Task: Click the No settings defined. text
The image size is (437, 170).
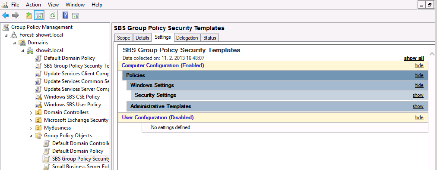Action: click(171, 127)
